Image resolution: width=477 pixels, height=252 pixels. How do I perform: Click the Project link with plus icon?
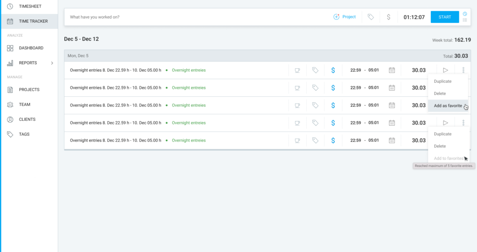[x=345, y=17]
